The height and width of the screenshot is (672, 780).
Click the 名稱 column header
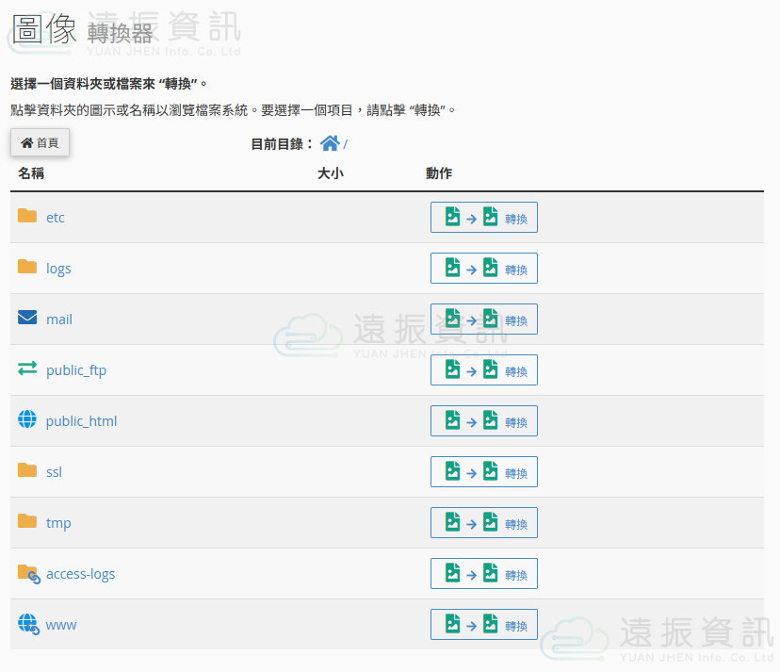[x=31, y=173]
